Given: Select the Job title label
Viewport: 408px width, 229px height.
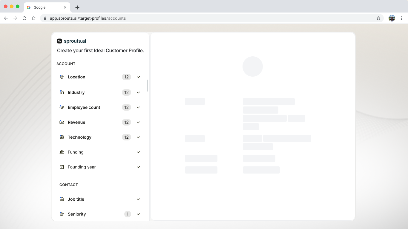Looking at the screenshot, I should click(x=76, y=199).
